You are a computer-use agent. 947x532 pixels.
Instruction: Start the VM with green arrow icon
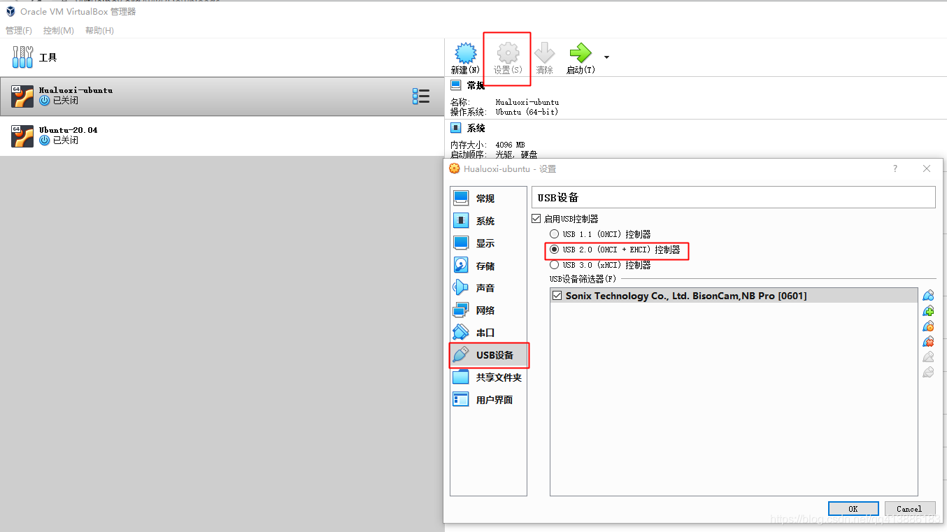[581, 57]
